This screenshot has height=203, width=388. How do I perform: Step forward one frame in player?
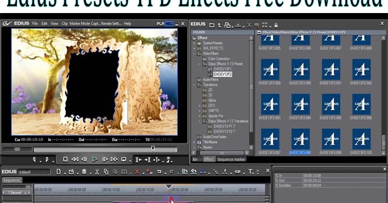pos(105,159)
